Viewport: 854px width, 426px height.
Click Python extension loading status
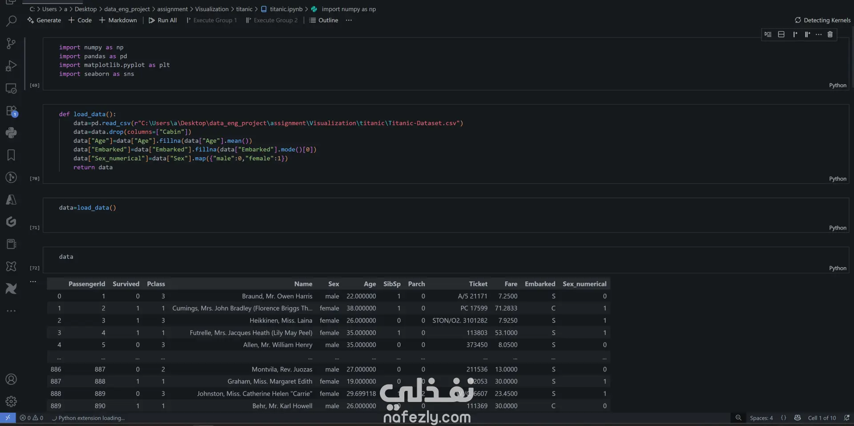coord(88,418)
